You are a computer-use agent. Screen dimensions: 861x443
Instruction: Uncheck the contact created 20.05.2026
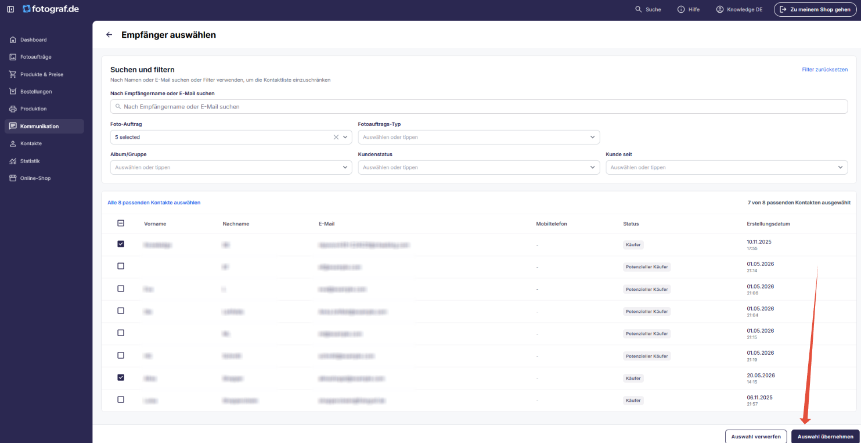pos(121,377)
